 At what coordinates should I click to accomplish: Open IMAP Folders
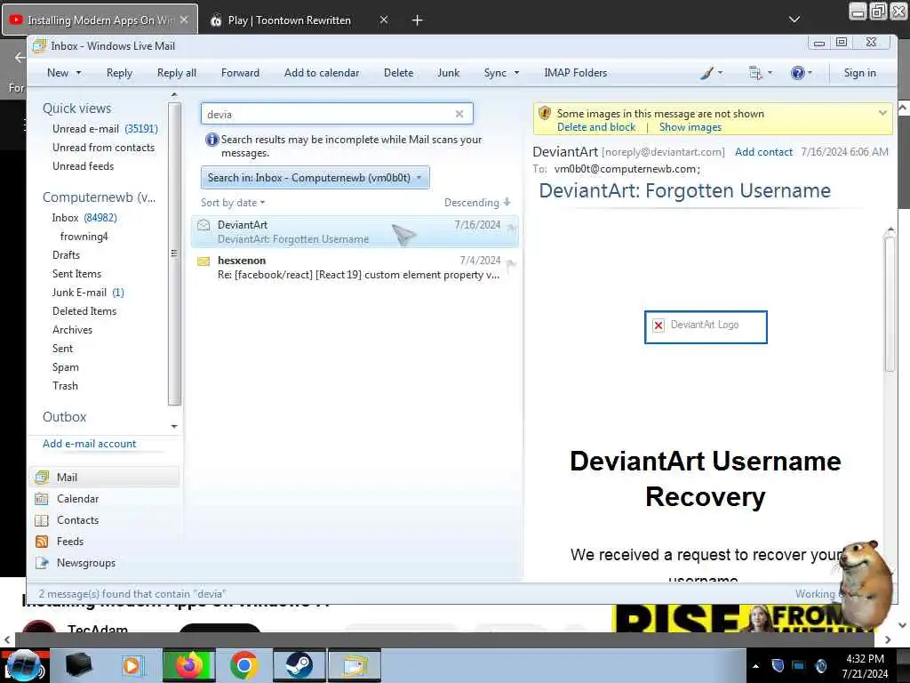point(575,73)
